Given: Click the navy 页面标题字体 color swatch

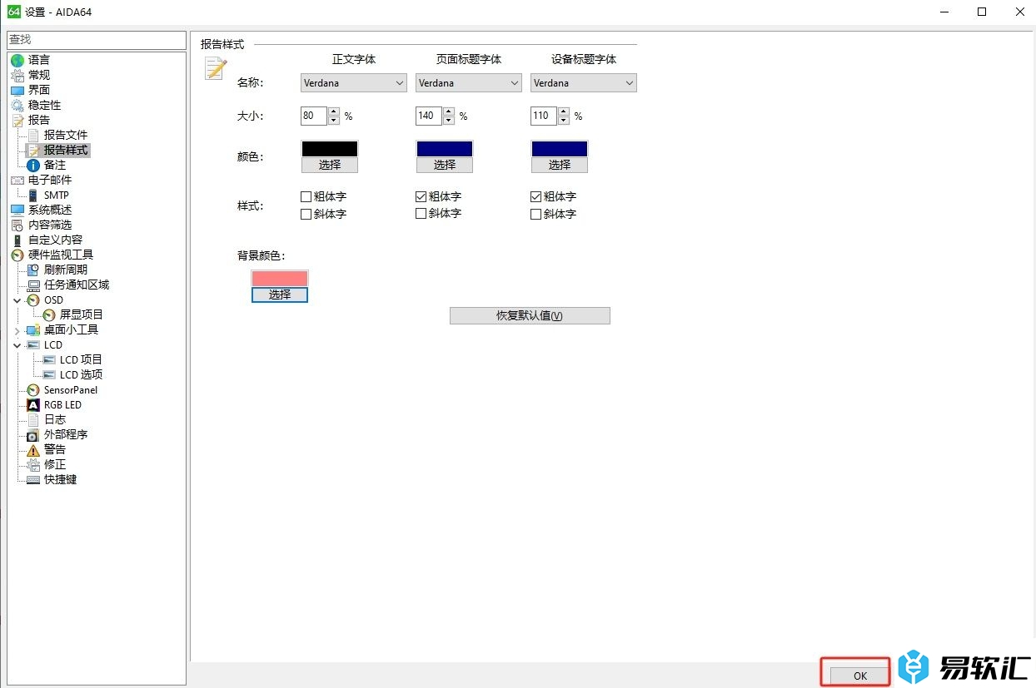Looking at the screenshot, I should (x=445, y=149).
